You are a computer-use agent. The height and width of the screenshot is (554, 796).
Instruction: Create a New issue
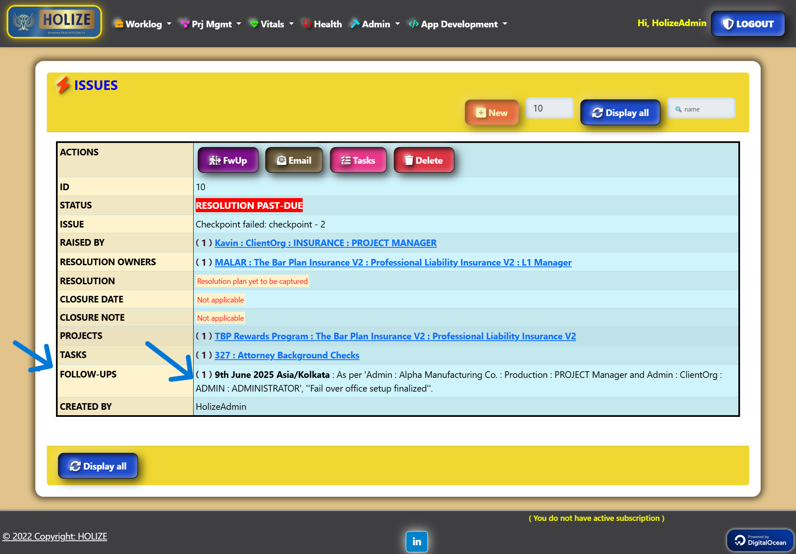coord(492,113)
